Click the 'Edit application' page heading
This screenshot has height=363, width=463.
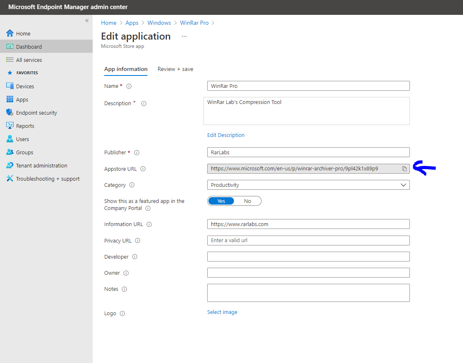(x=136, y=36)
